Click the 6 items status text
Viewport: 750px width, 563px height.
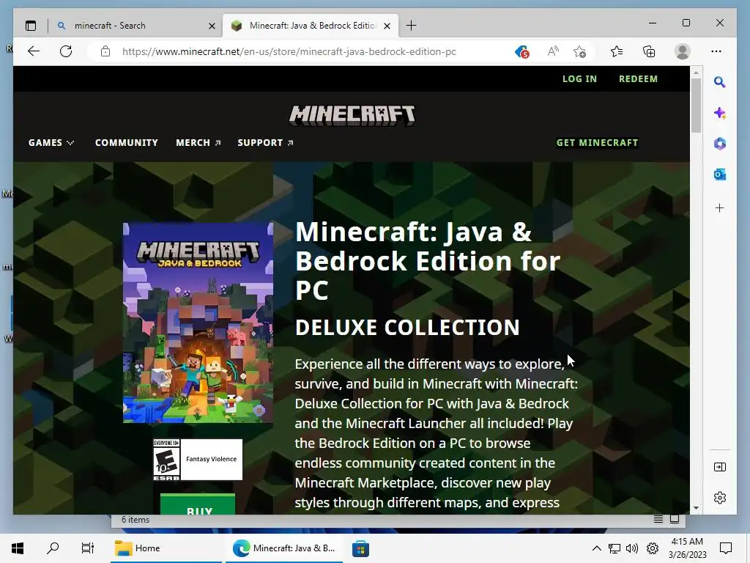135,520
